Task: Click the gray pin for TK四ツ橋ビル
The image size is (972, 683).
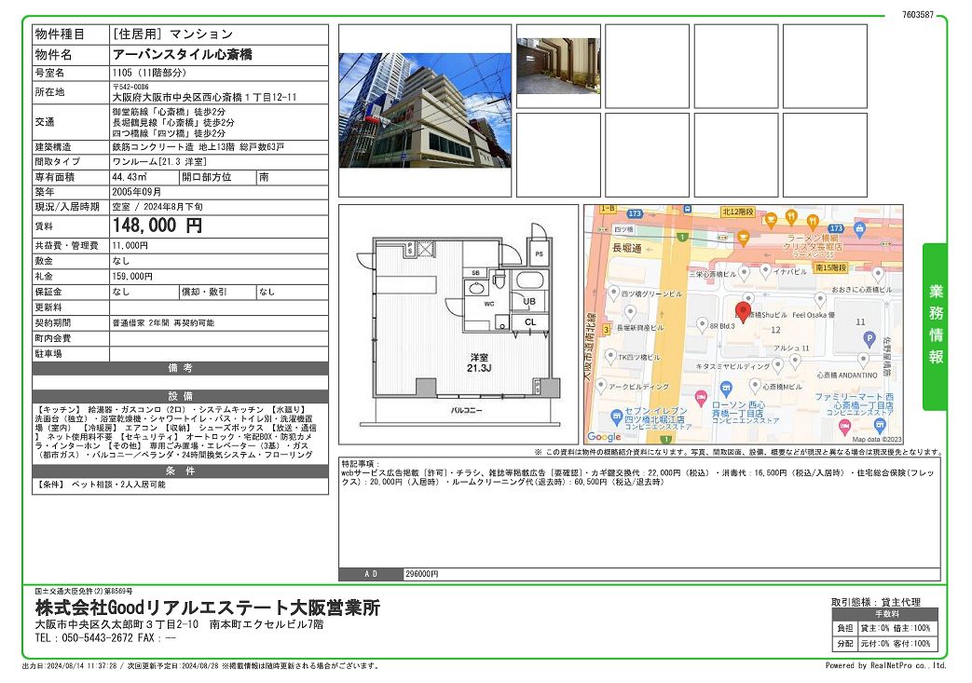Action: click(610, 356)
